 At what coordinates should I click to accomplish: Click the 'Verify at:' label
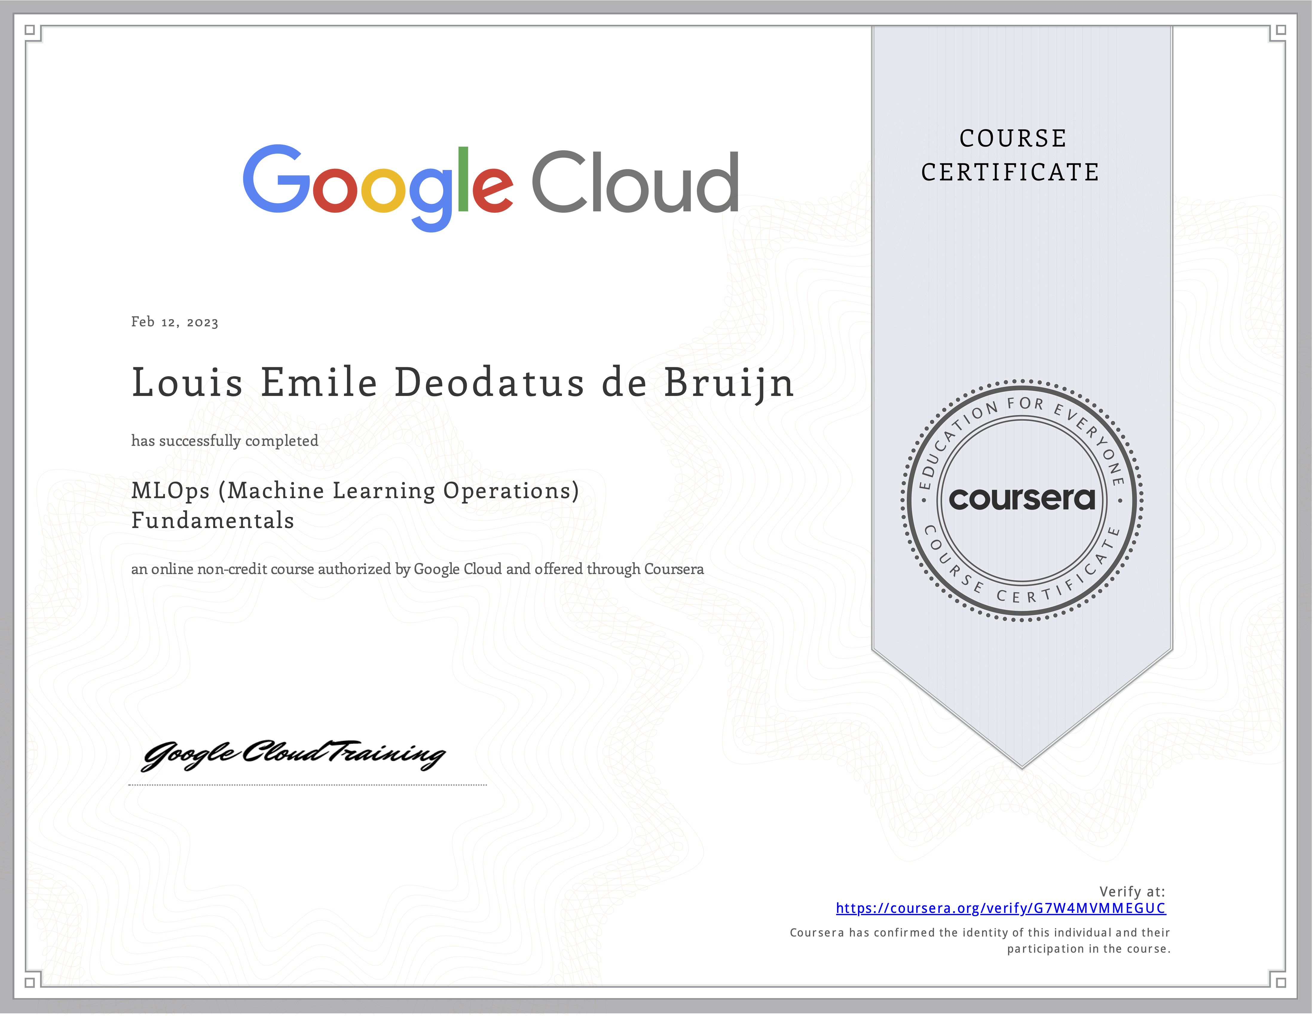tap(1133, 891)
